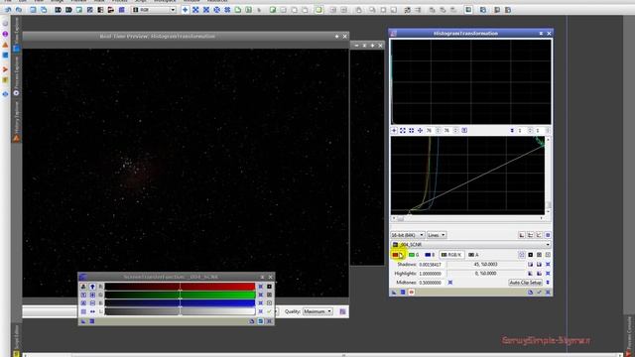The image size is (635, 357).
Task: Switch to the combined RGB/K channel
Action: [x=451, y=255]
